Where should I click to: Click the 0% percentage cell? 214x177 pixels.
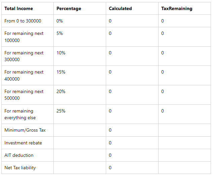(60, 21)
